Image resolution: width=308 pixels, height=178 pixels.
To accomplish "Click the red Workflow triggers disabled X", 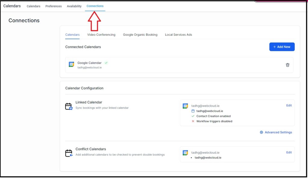I will 193,121.
